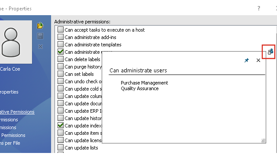
Task: Check Can administrate add-ins box
Action: click(61, 37)
